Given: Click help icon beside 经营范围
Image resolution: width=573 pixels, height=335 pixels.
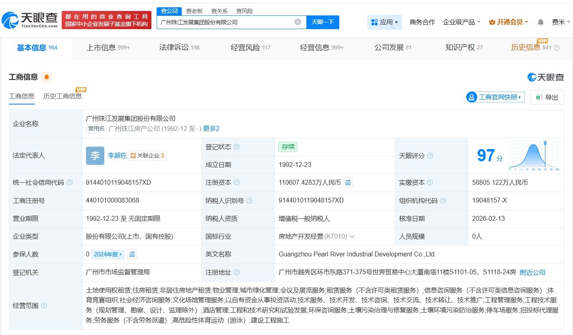Looking at the screenshot, I should pyautogui.click(x=44, y=305).
